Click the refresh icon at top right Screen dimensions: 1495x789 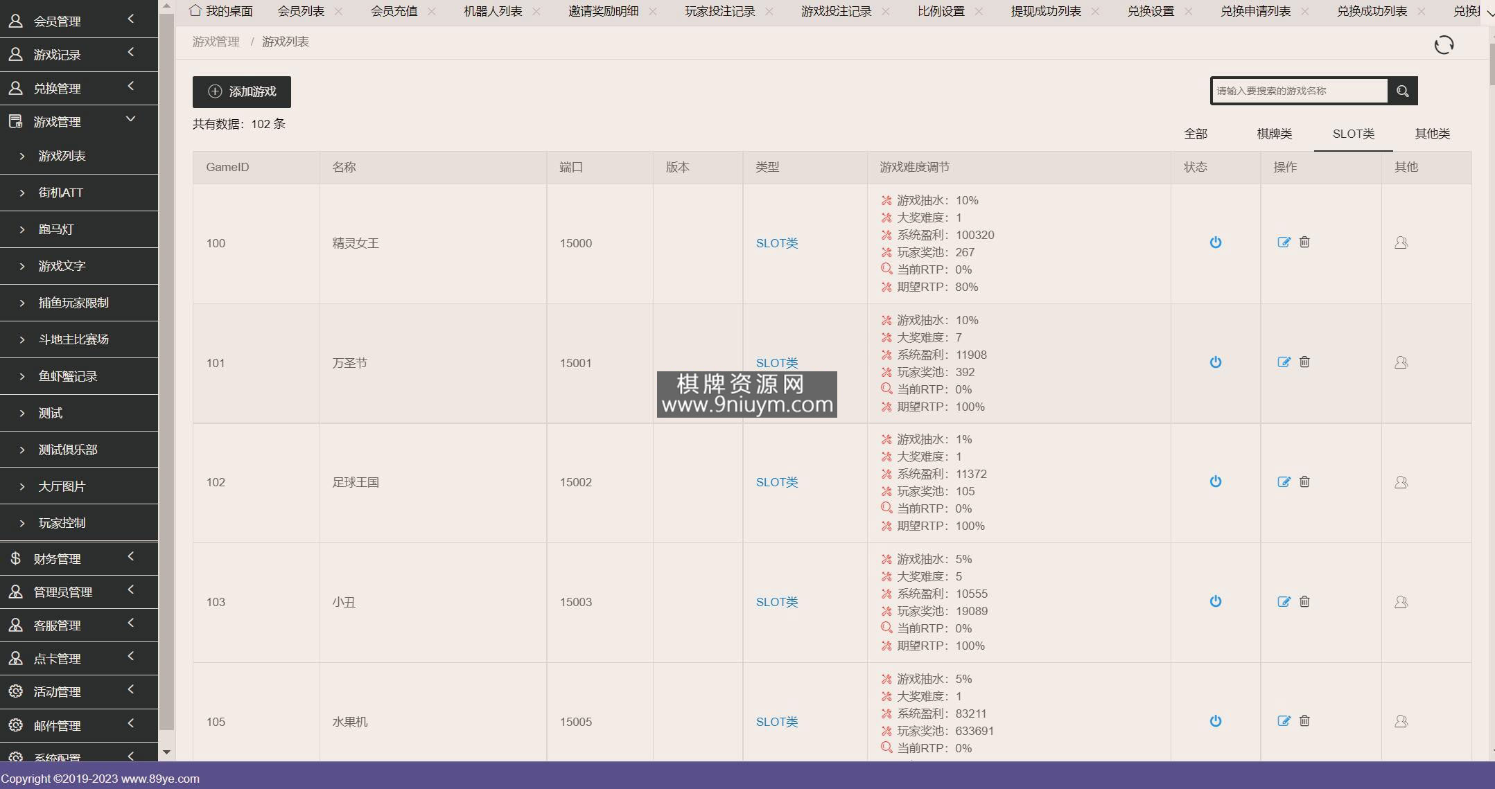click(1444, 45)
